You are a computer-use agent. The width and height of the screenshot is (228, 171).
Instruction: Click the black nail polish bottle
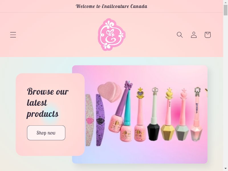154,114
